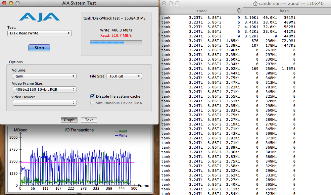Click the Options group label

click(x=16, y=62)
